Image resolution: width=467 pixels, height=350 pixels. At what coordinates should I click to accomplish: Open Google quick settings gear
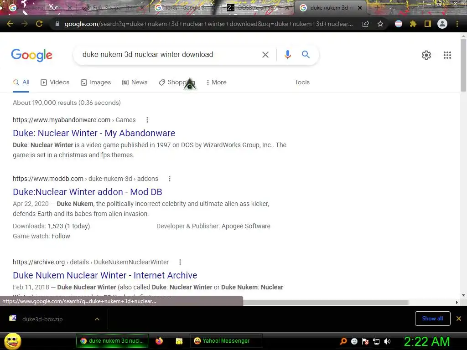tap(426, 55)
